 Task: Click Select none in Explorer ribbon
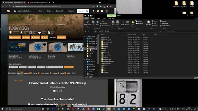pyautogui.click(x=164, y=23)
